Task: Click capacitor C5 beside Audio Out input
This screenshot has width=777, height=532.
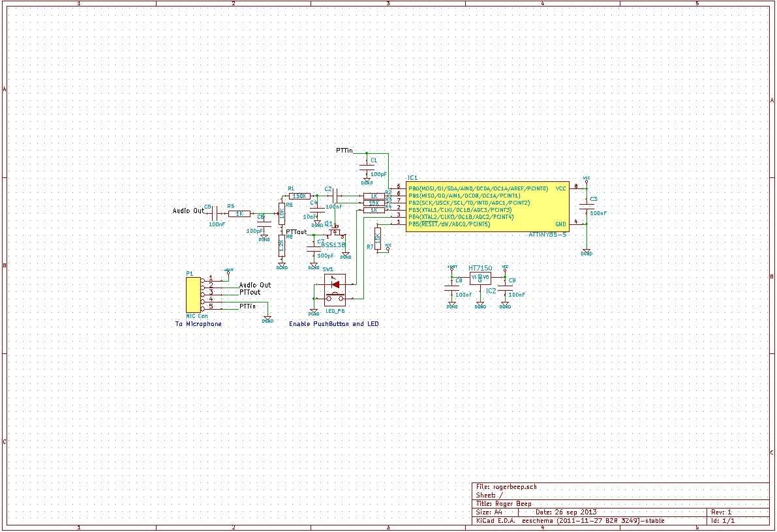Action: pos(215,213)
